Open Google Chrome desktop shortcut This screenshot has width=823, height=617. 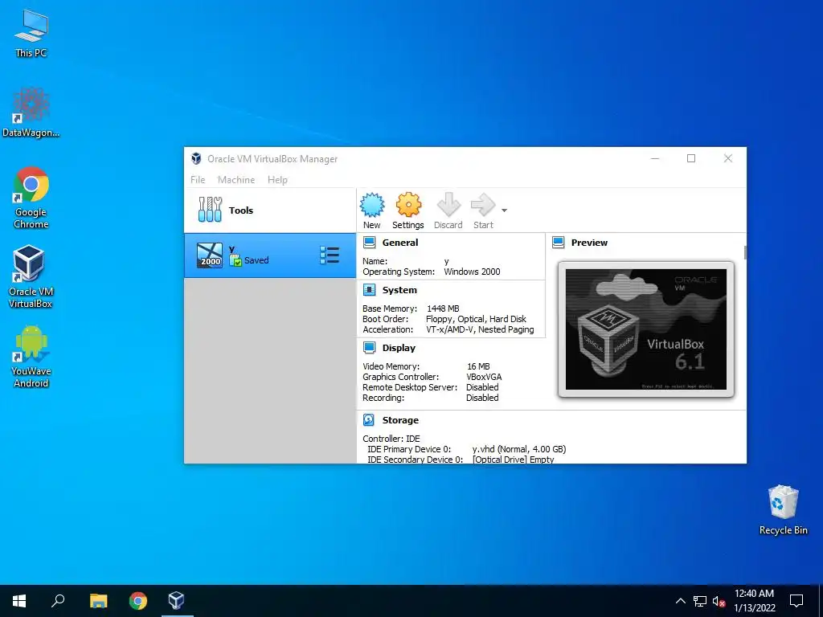pyautogui.click(x=31, y=198)
